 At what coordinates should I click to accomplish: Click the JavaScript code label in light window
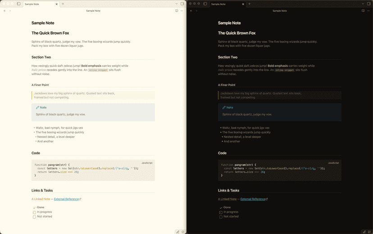pyautogui.click(x=147, y=163)
